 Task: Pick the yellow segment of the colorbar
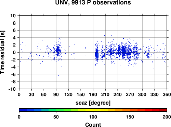click(x=93, y=110)
